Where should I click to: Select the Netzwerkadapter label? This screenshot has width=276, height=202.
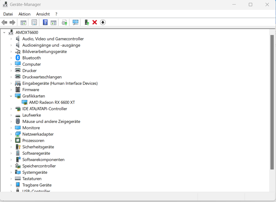coord(38,134)
